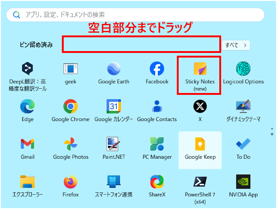Launch the geek app icon

point(71,73)
